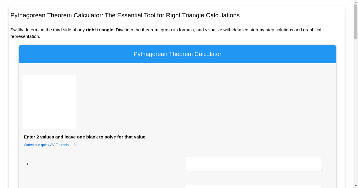This screenshot has height=188, width=358.
Task: Click the blue 'Pythagorean Theorem Calculator' header bar
Action: click(x=178, y=54)
